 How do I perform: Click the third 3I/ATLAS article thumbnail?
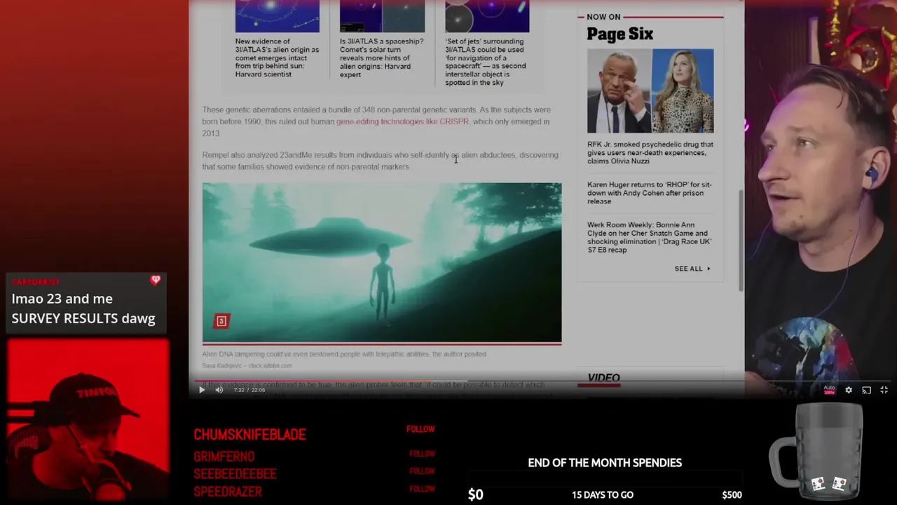tap(487, 15)
